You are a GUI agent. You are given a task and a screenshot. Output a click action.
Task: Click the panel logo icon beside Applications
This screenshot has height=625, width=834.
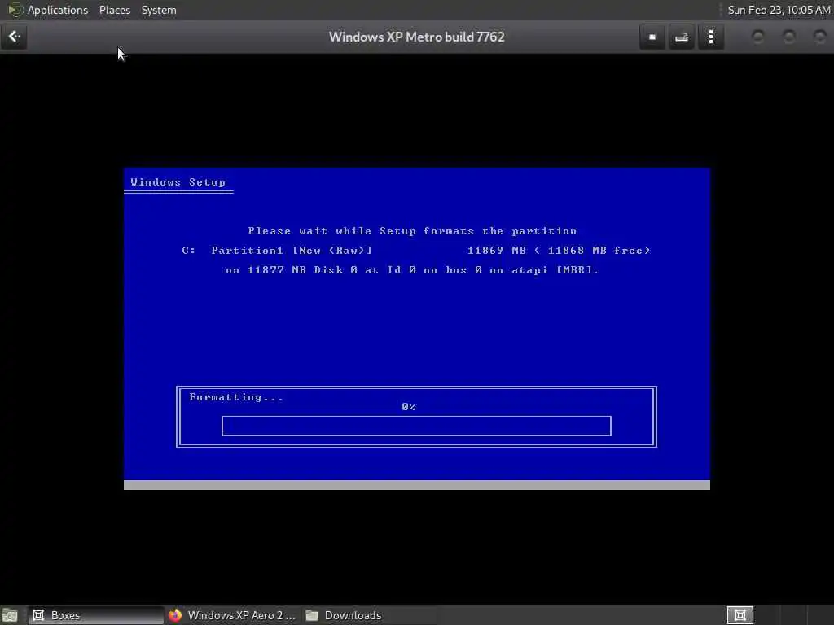tap(15, 10)
